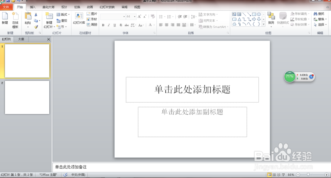The image size is (331, 178).
Task: Toggle underline formatting
Action: coord(115,25)
